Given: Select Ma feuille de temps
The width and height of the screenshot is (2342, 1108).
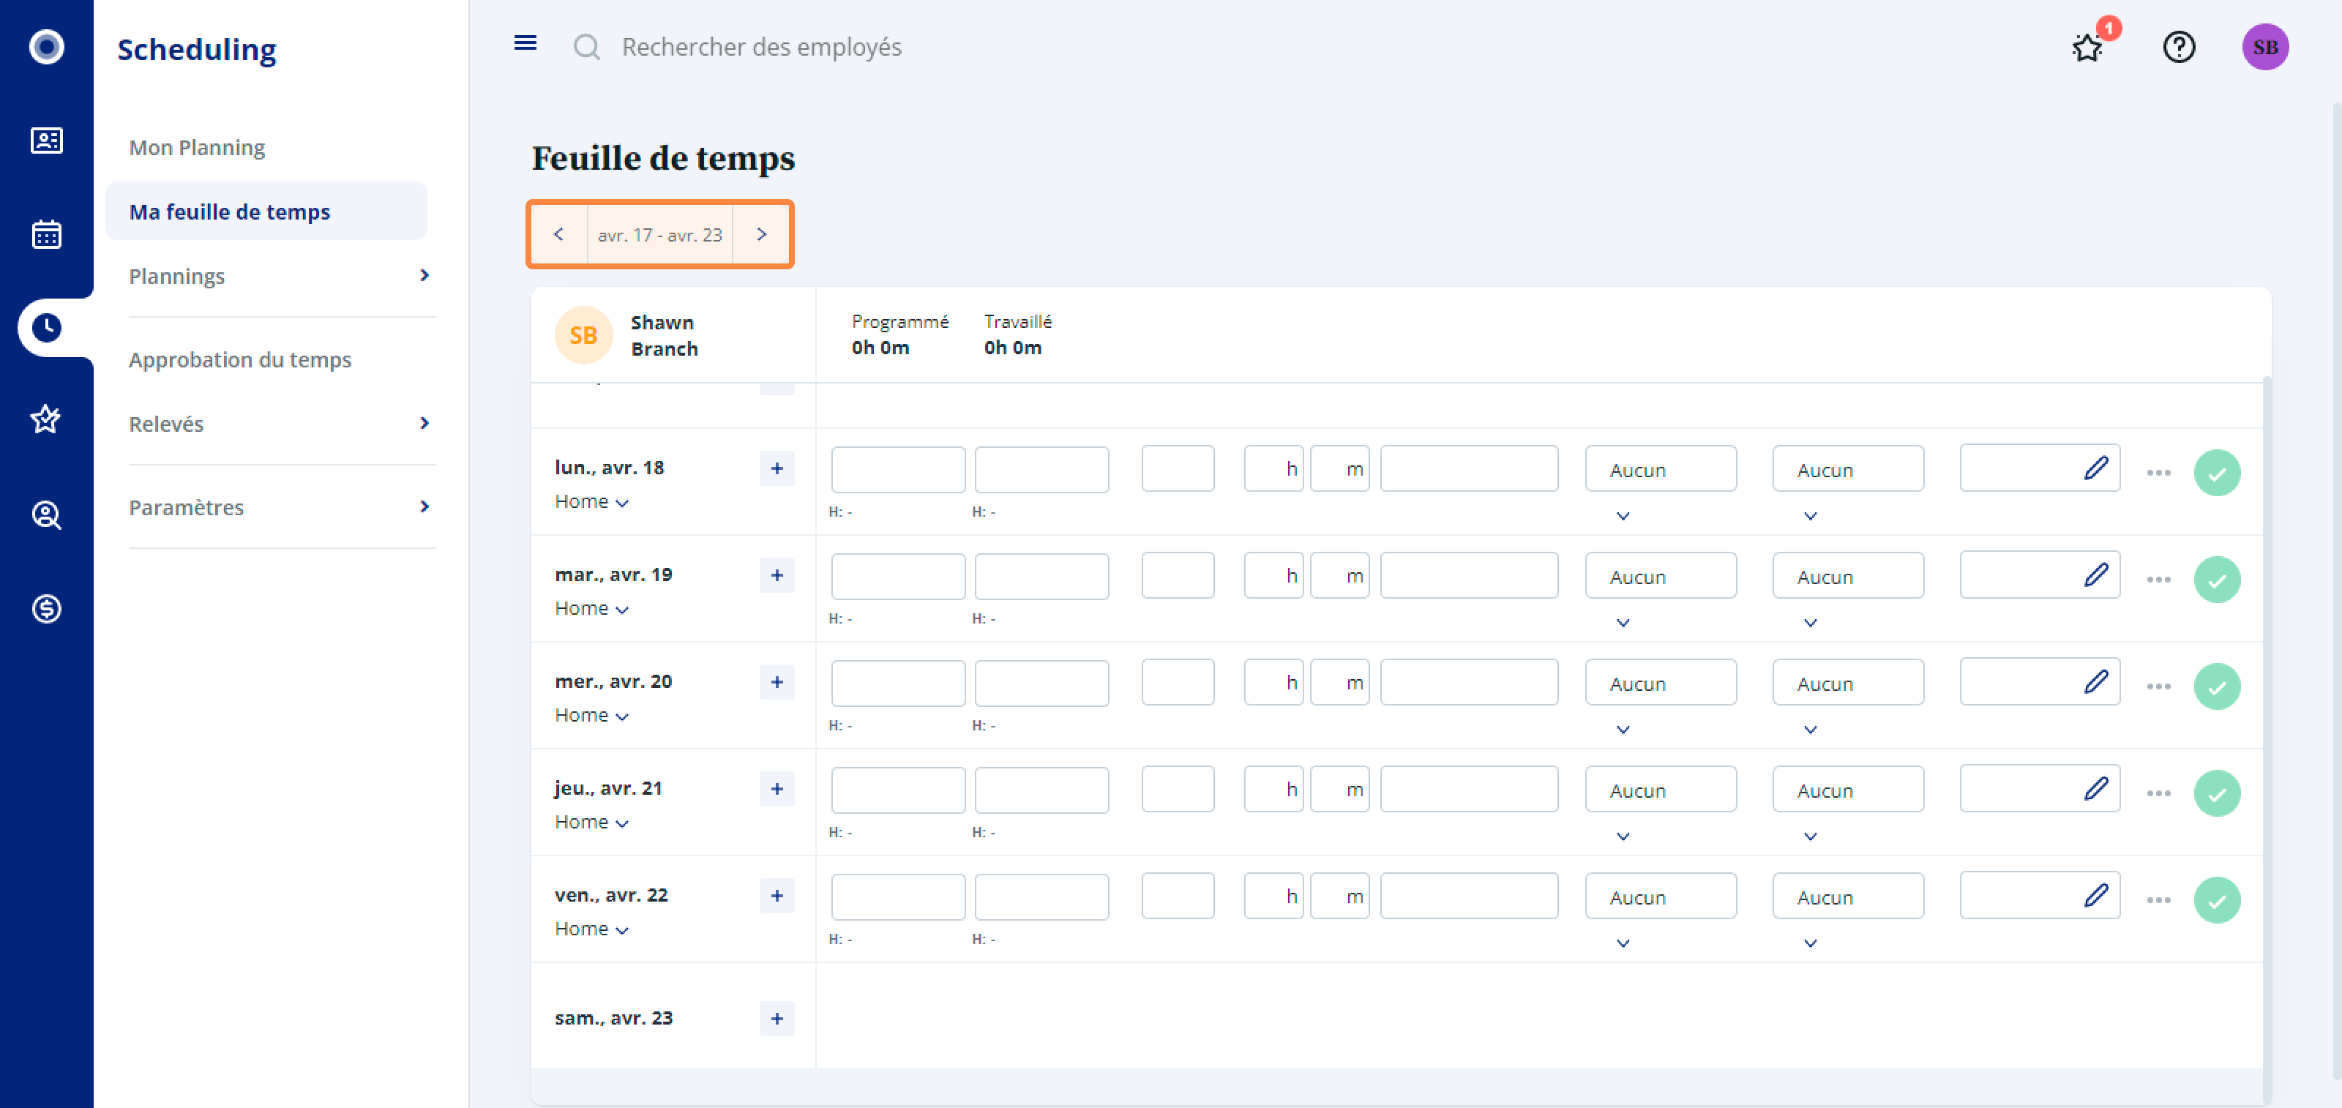Looking at the screenshot, I should (266, 211).
